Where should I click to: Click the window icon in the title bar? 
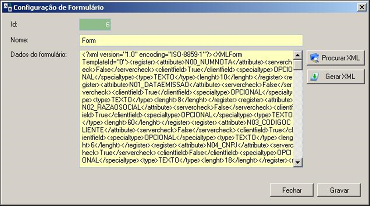(6, 7)
